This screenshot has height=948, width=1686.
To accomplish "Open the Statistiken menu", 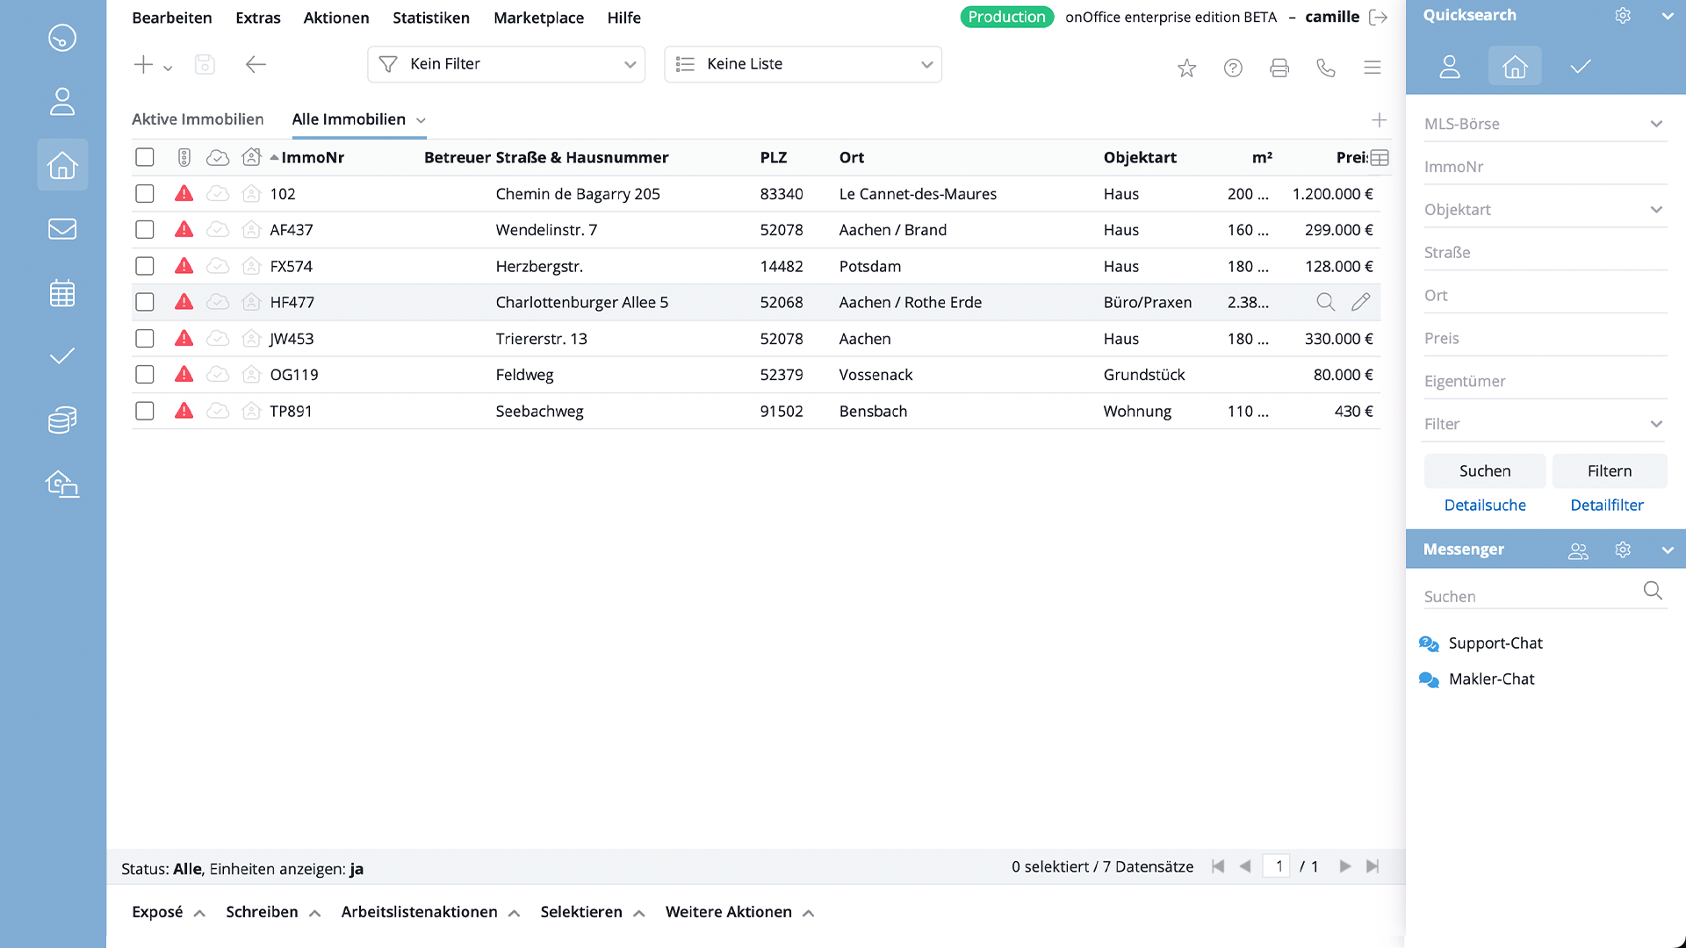I will (430, 18).
